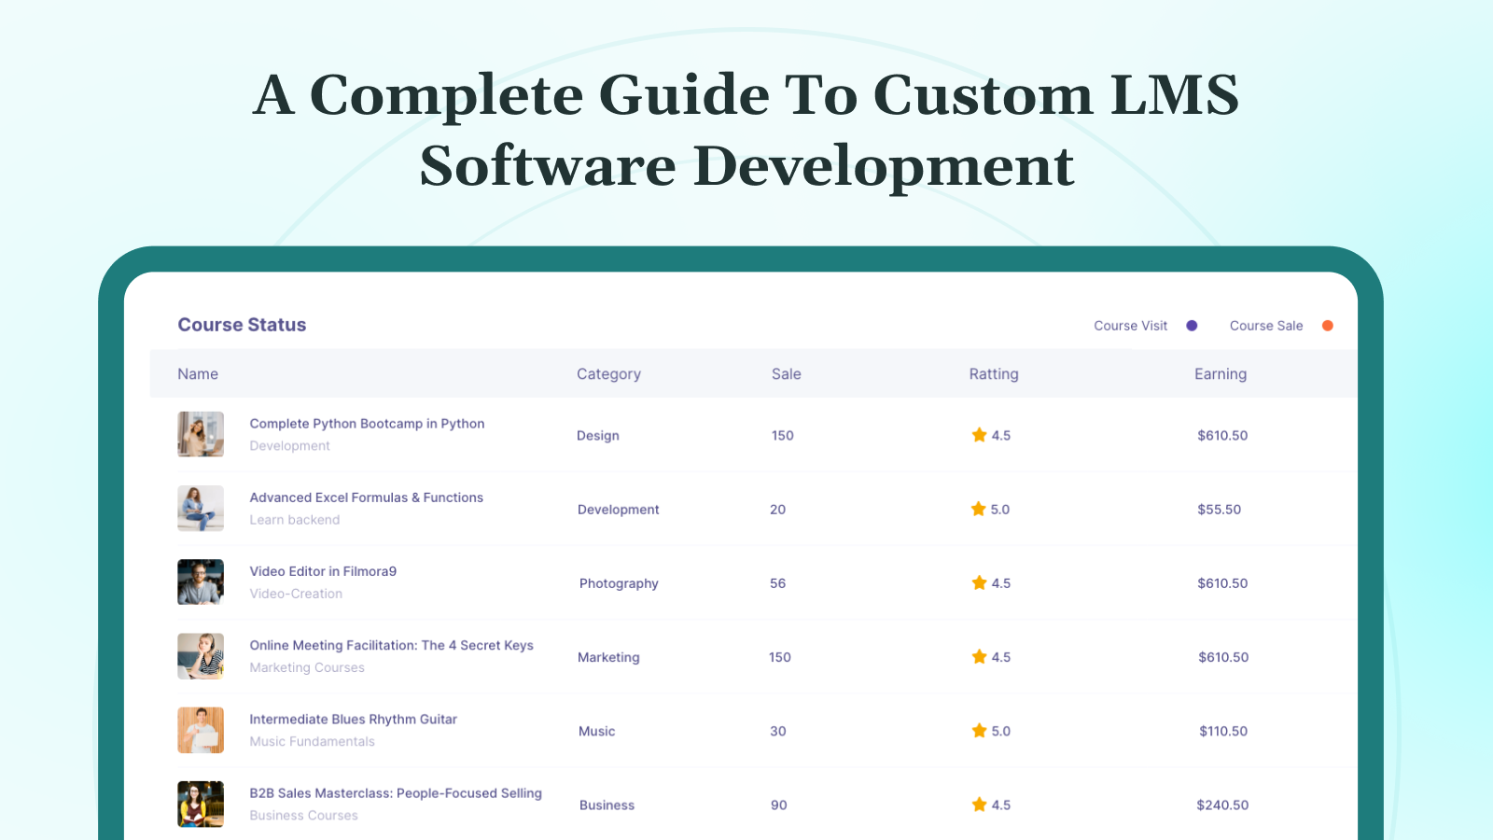
Task: Click the Video-Creation subtitle
Action: point(296,594)
